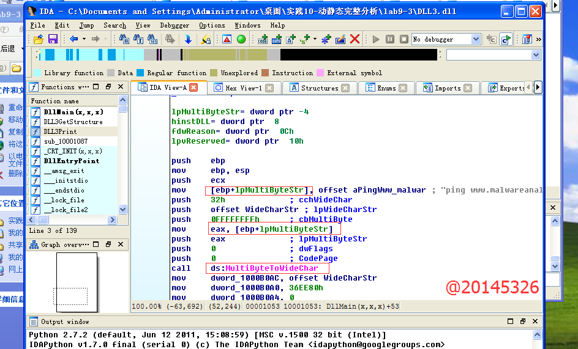Start process with the play icon
The image size is (578, 349).
pyautogui.click(x=376, y=39)
